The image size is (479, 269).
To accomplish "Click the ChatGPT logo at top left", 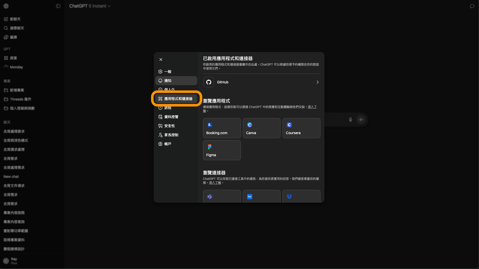I will pyautogui.click(x=6, y=6).
